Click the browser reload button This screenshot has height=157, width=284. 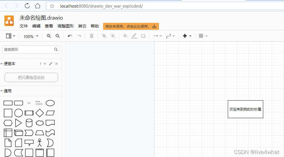coord(27,6)
